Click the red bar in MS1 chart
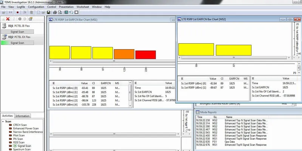This screenshot has height=151, width=302. tap(145, 55)
